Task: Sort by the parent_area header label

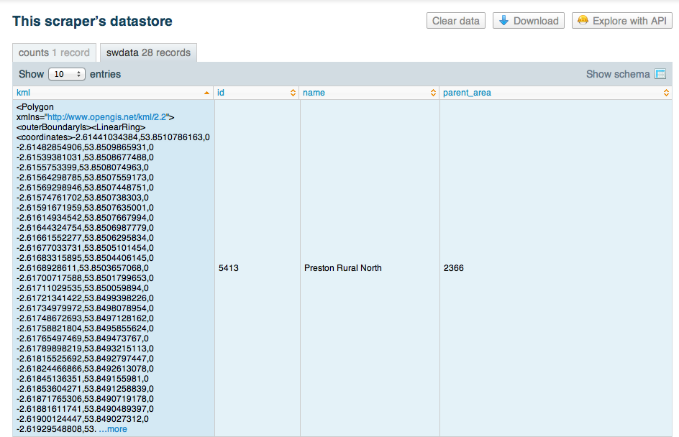Action: 467,93
